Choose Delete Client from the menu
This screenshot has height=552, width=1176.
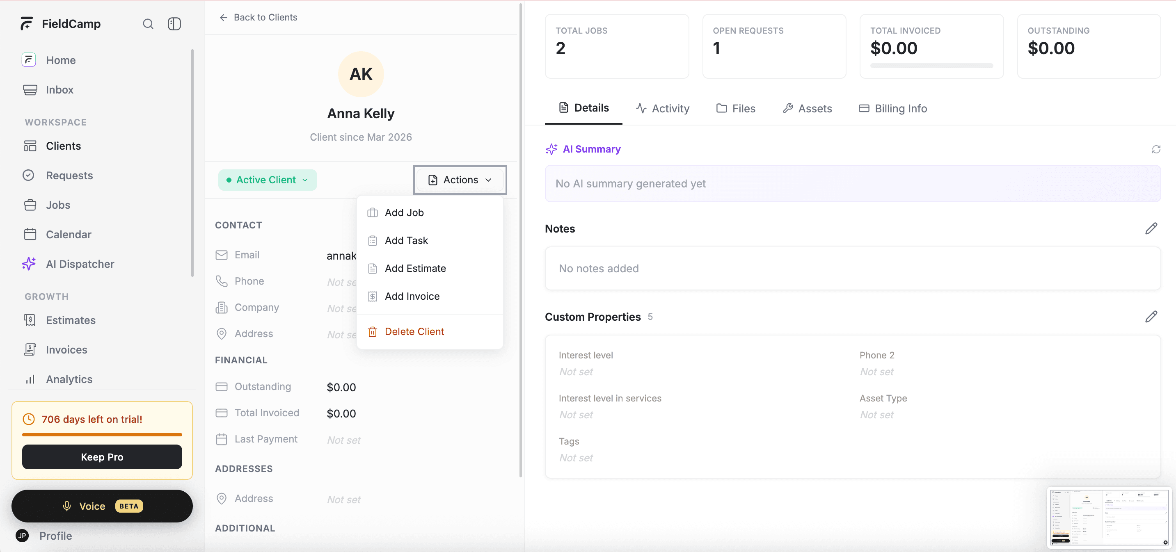[414, 331]
